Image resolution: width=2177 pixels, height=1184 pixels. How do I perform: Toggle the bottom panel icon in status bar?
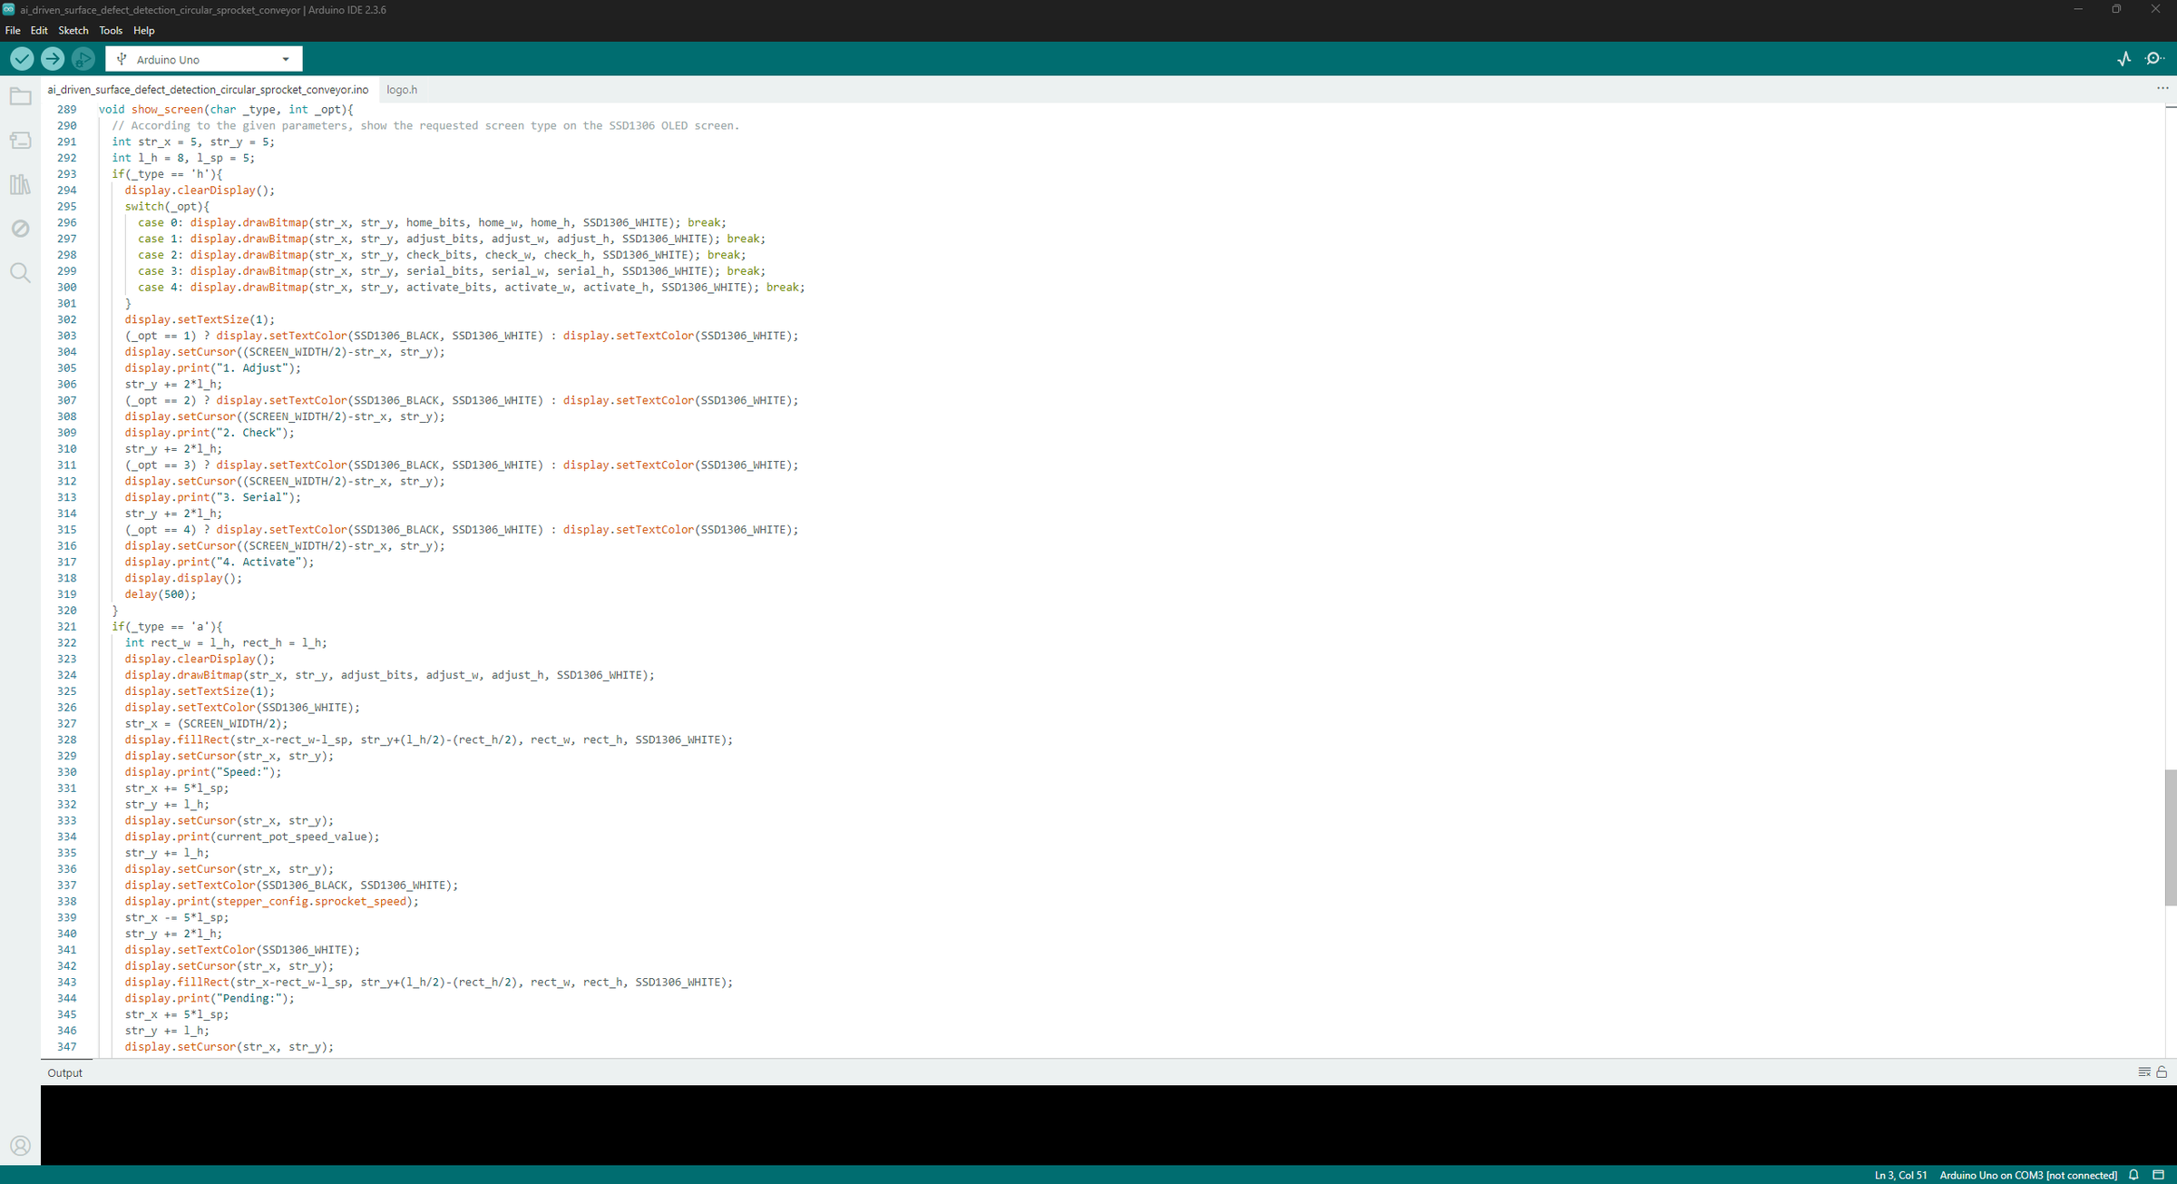tap(2159, 1175)
